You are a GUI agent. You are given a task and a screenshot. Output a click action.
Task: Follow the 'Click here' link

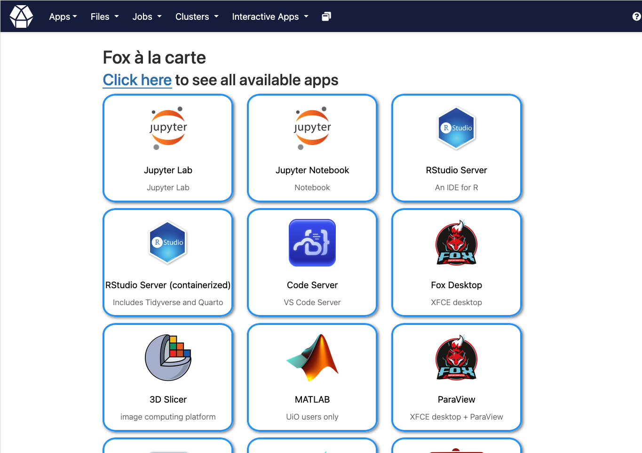137,80
